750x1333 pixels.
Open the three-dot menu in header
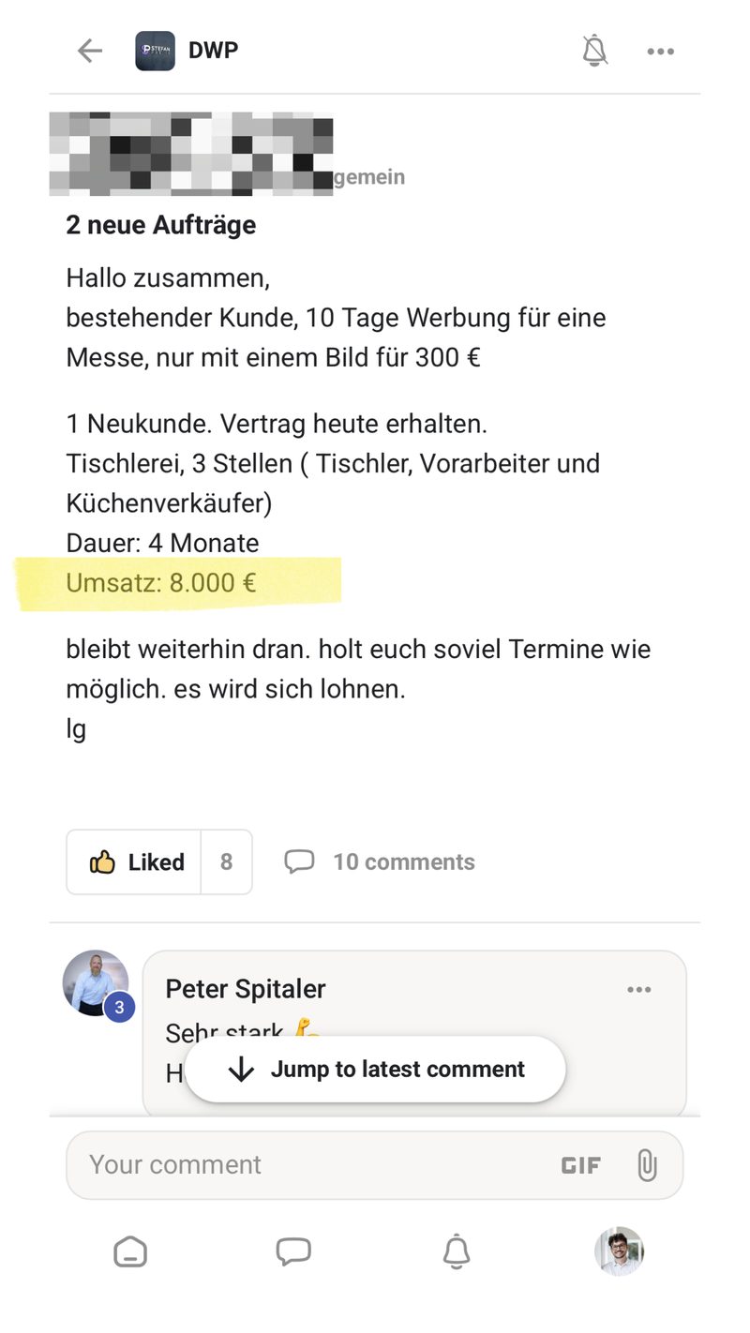coord(660,52)
